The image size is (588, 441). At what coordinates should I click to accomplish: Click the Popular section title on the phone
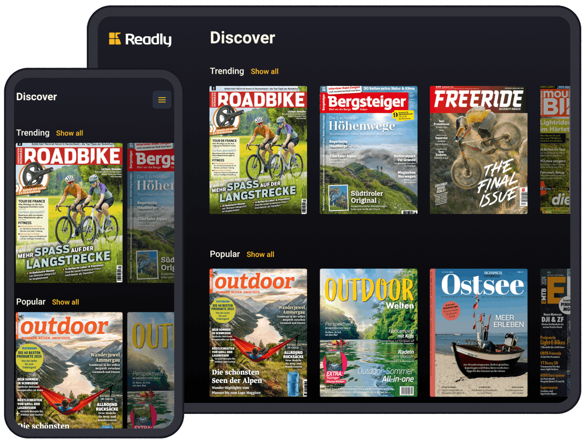[x=31, y=302]
